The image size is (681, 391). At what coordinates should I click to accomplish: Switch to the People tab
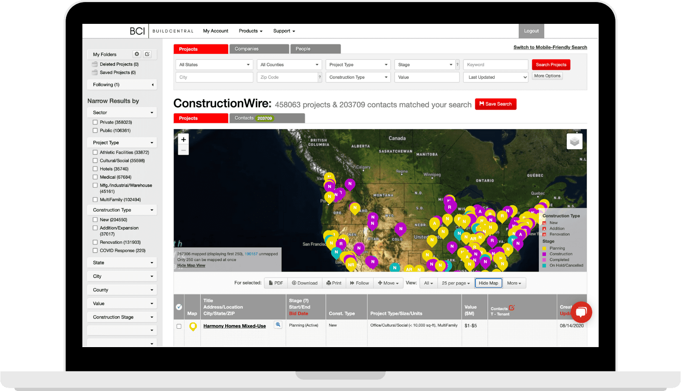click(316, 49)
